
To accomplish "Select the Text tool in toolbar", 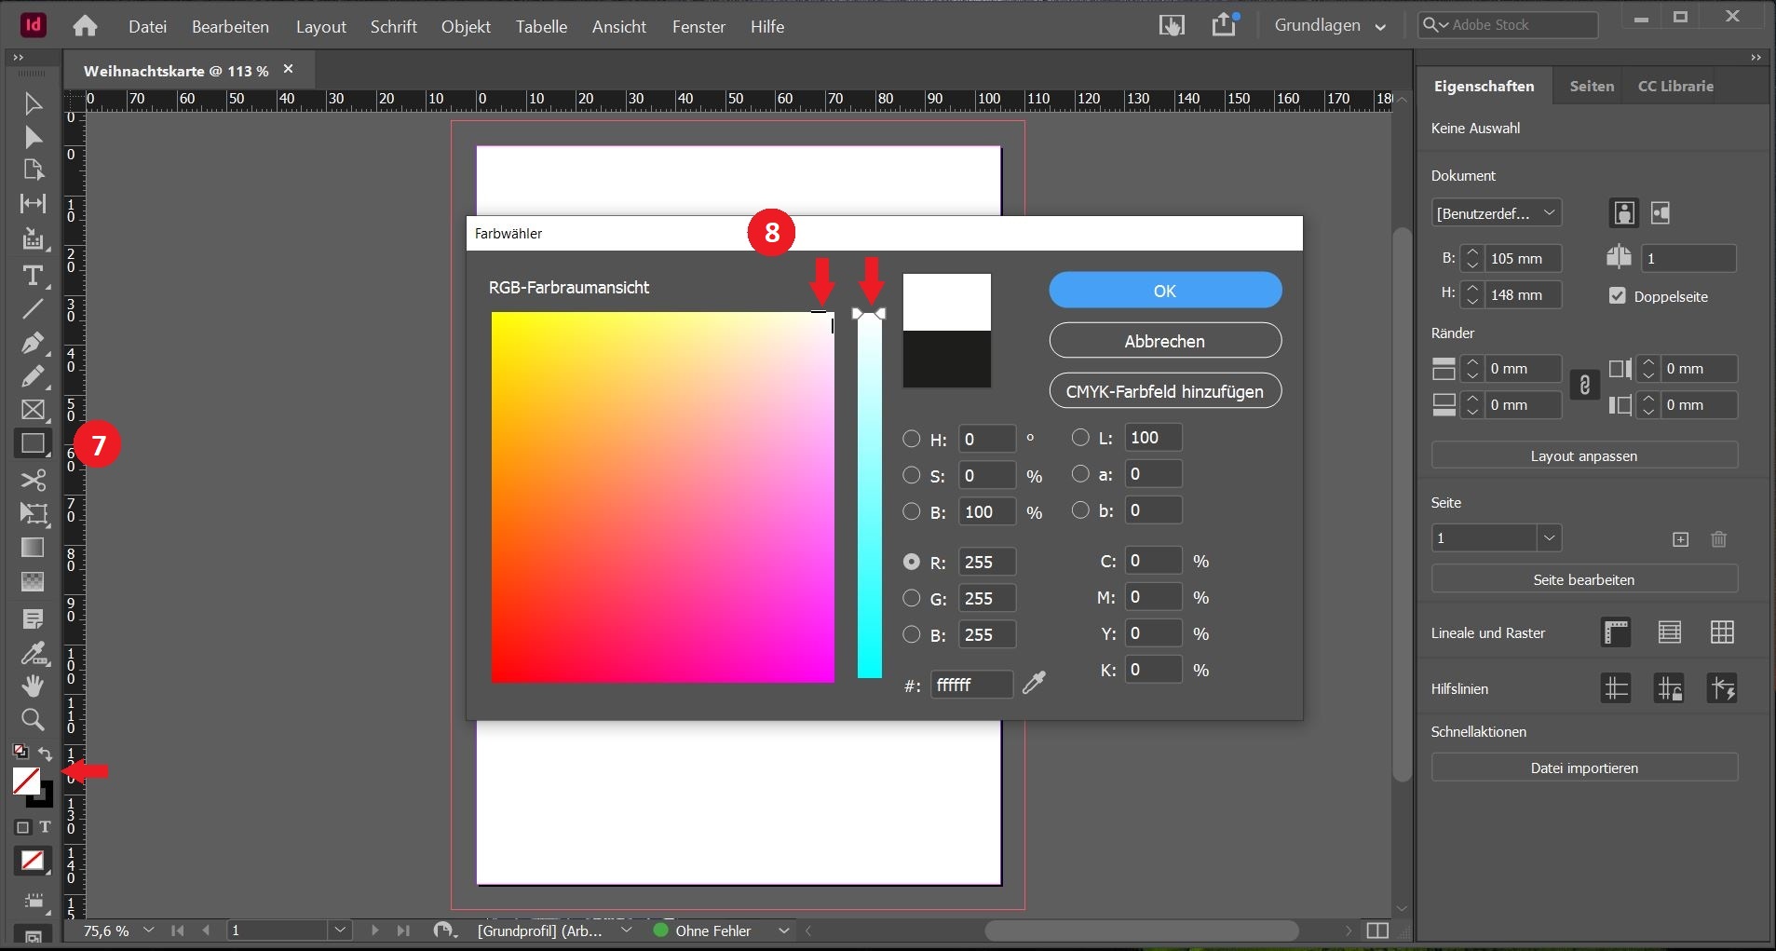I will pos(33,276).
